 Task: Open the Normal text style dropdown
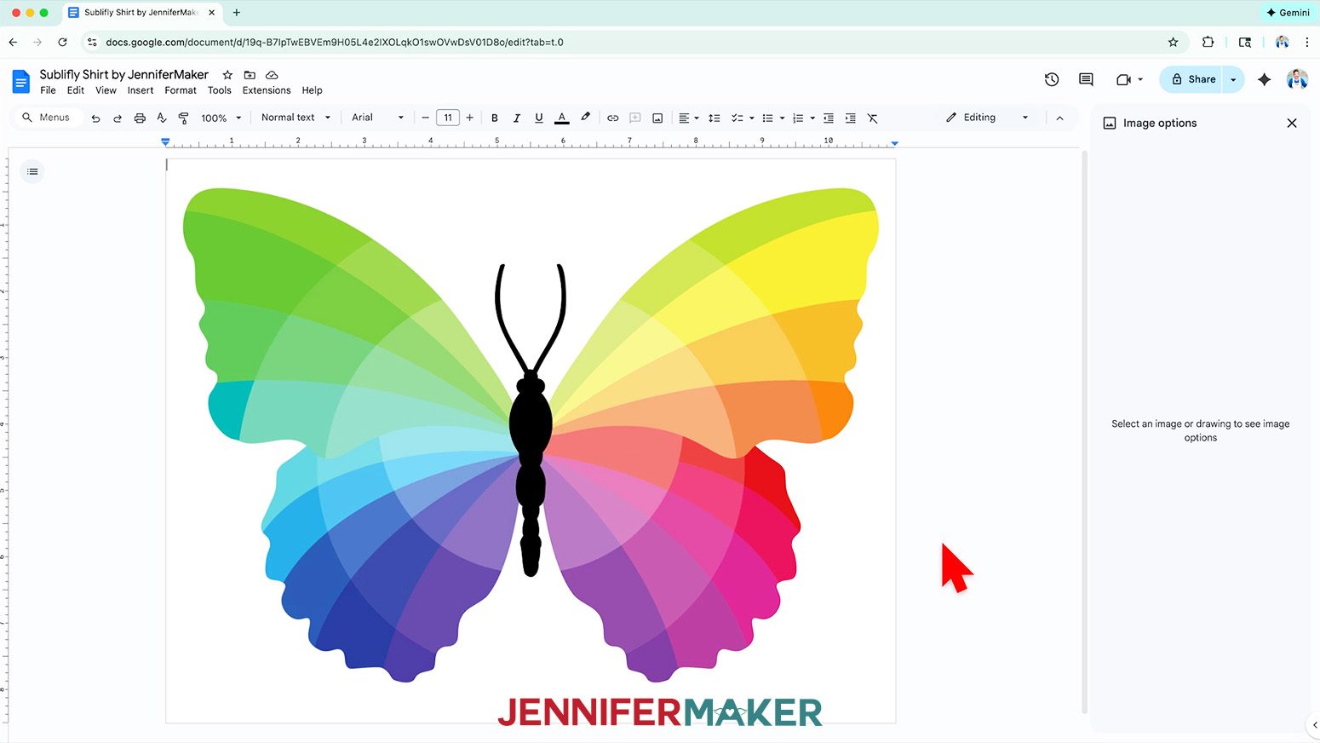pyautogui.click(x=296, y=118)
